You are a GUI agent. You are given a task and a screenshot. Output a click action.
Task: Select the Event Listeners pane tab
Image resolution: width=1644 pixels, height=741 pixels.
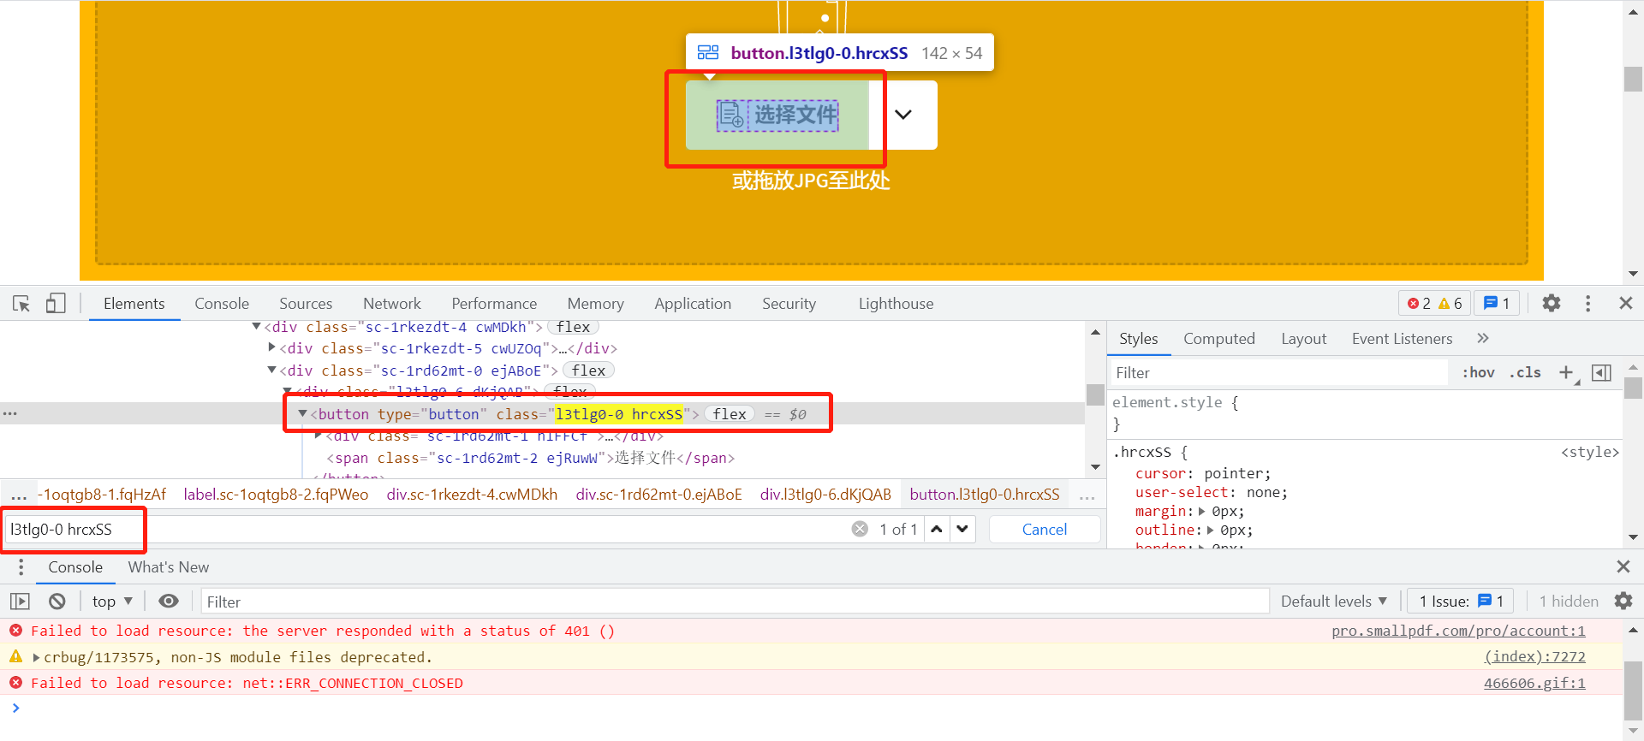(x=1402, y=339)
